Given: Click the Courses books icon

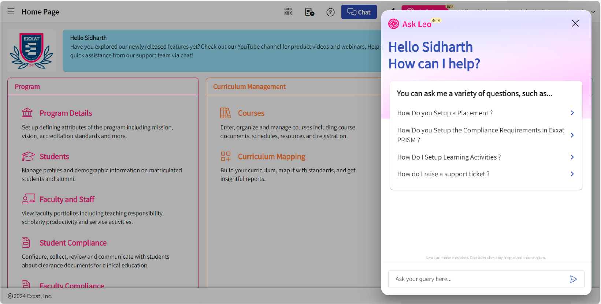Looking at the screenshot, I should pos(225,113).
